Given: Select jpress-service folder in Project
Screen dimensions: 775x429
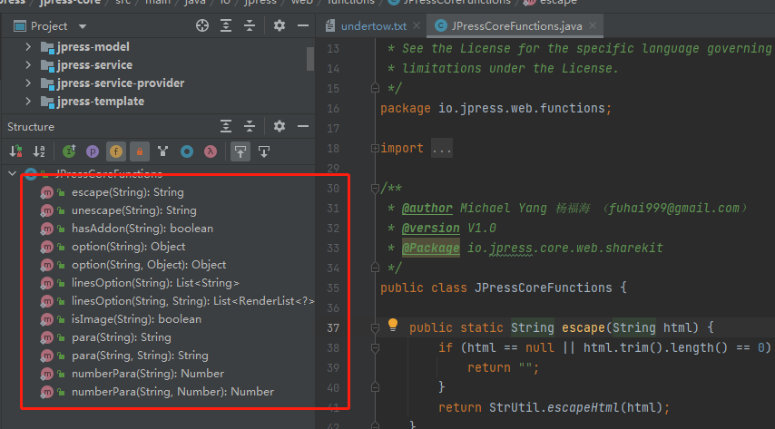Looking at the screenshot, I should [x=94, y=64].
